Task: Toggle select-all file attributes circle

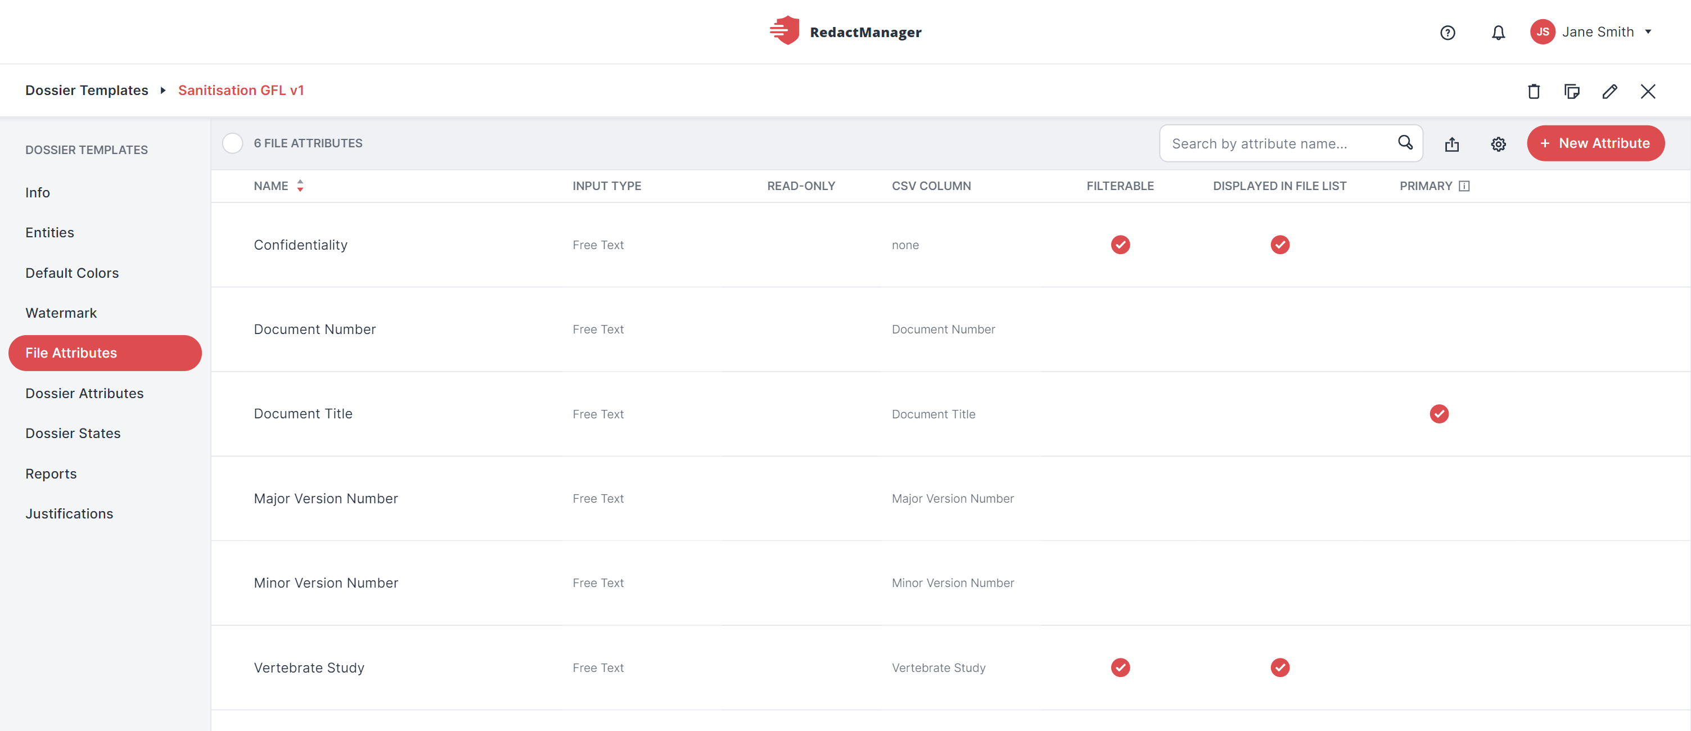Action: [232, 143]
